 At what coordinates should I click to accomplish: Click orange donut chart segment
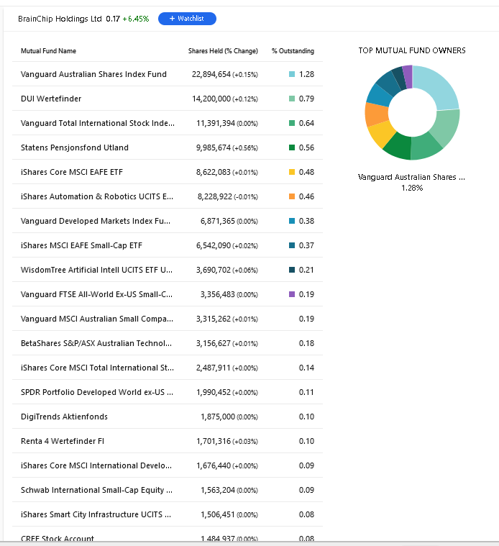point(377,114)
